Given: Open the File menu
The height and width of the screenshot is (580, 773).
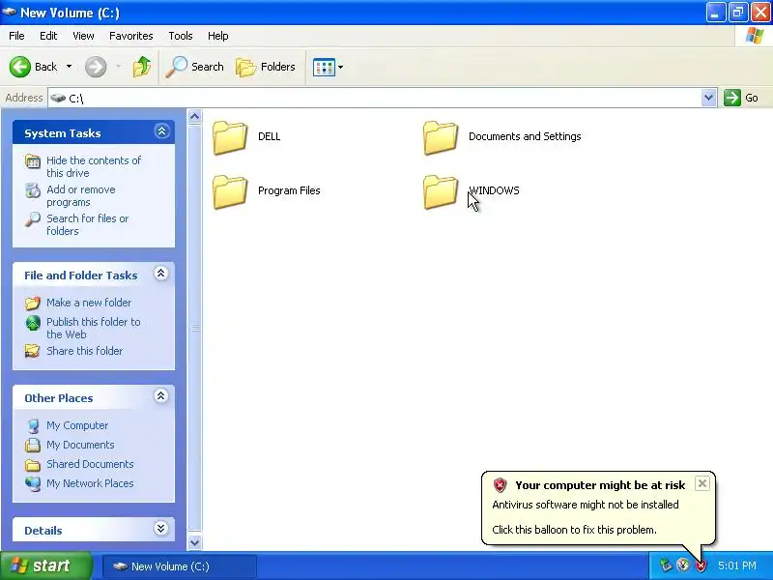Looking at the screenshot, I should tap(16, 36).
